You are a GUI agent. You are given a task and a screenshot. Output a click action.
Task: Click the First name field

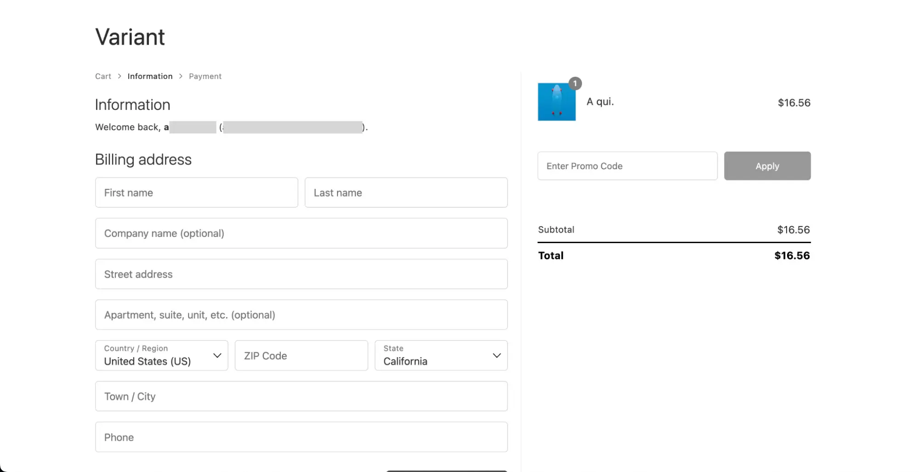click(x=196, y=193)
